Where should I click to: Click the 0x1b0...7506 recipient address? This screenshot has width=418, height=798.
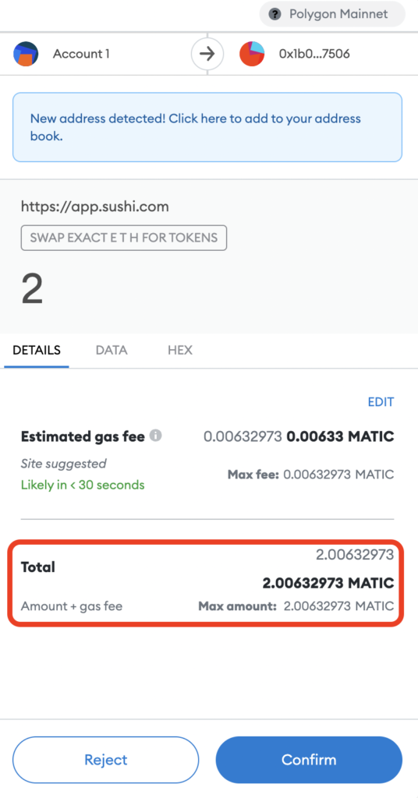point(314,54)
